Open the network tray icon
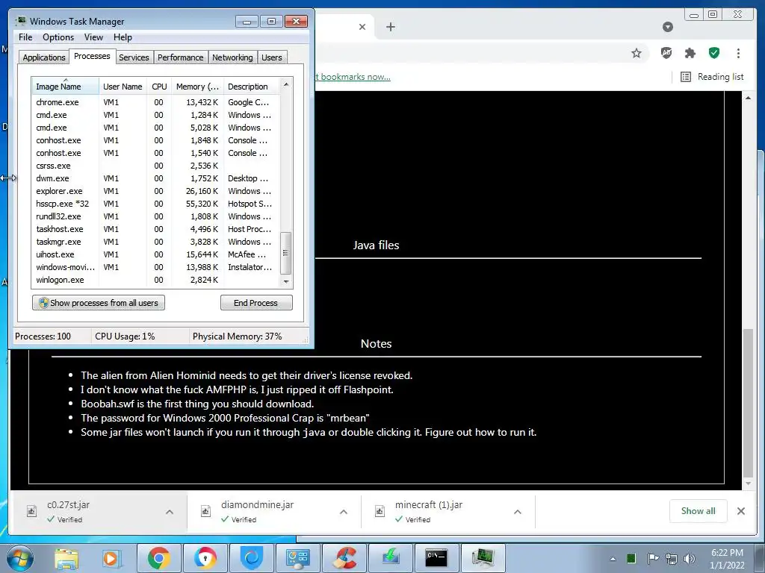This screenshot has width=765, height=573. coord(672,558)
